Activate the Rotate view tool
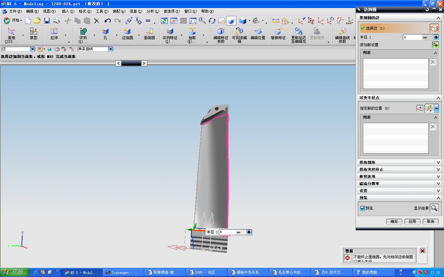The height and width of the screenshot is (277, 444). point(212,21)
